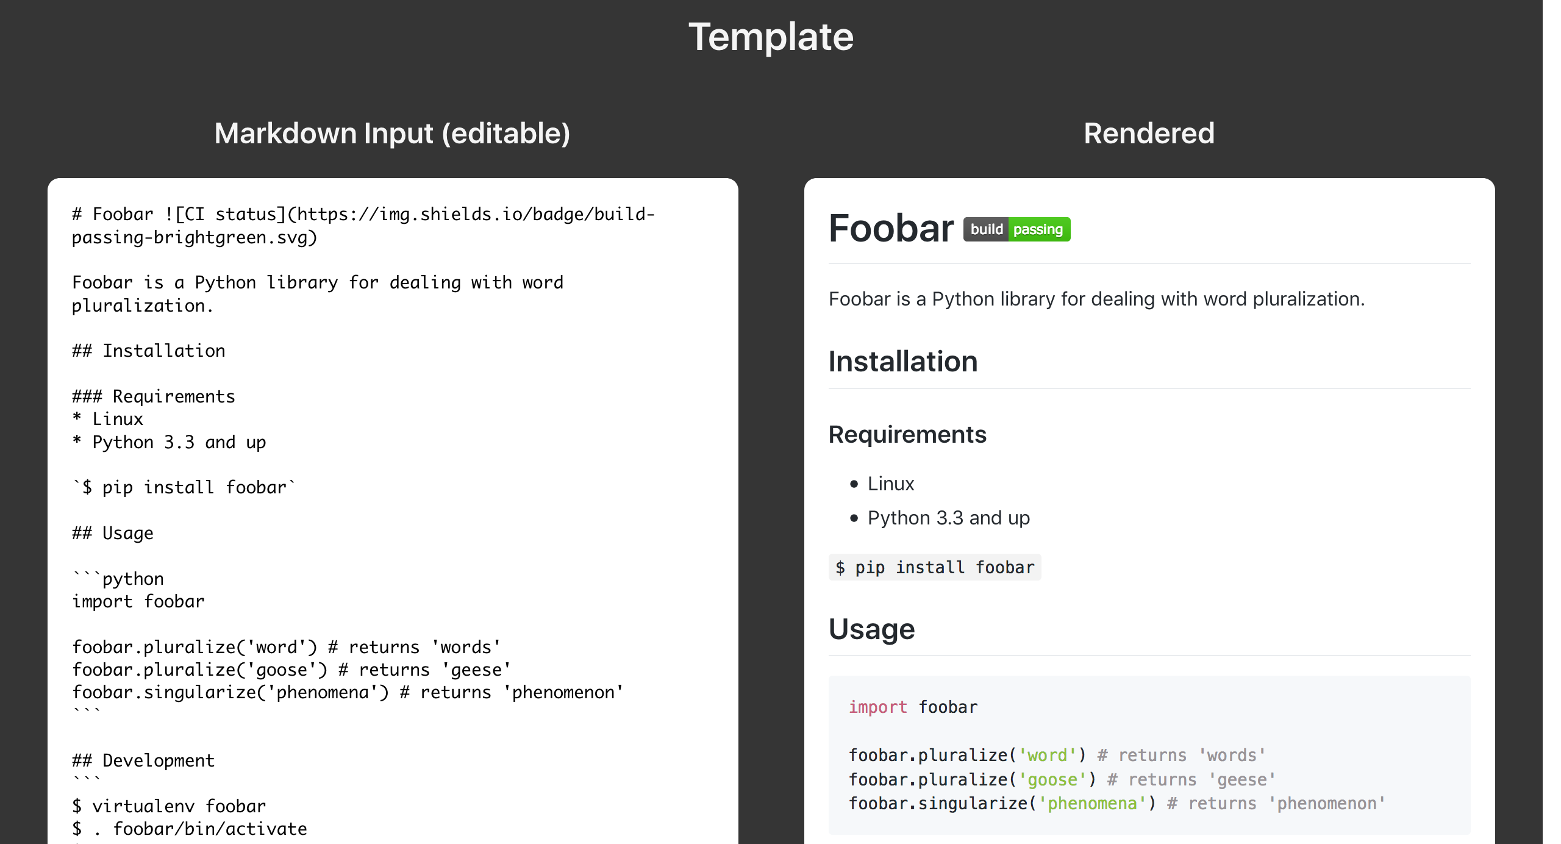Click the build passing badge
1561x844 pixels.
click(x=1016, y=229)
